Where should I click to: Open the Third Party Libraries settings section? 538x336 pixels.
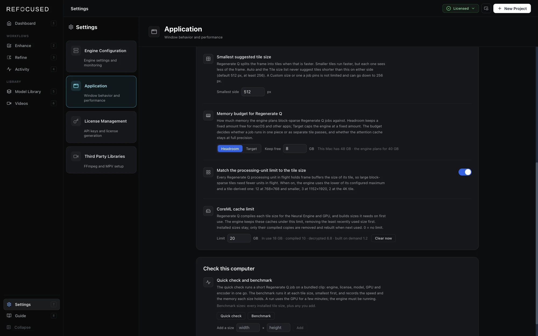coord(101,160)
